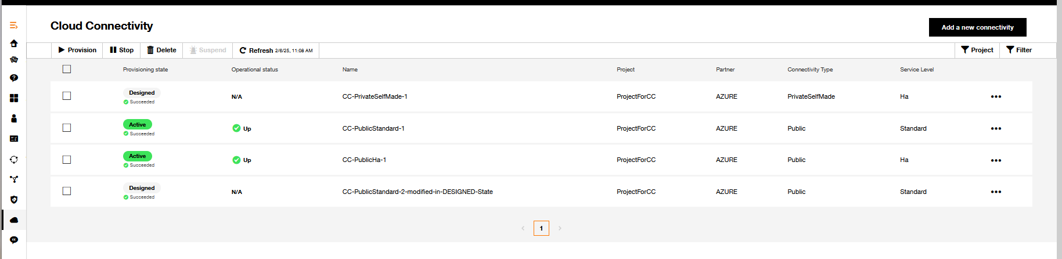Open the shield security icon
The width and height of the screenshot is (1062, 259).
[14, 200]
